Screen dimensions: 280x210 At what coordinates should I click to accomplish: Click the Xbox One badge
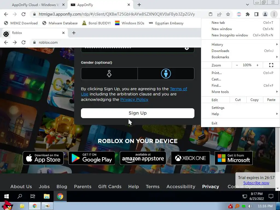point(190,158)
